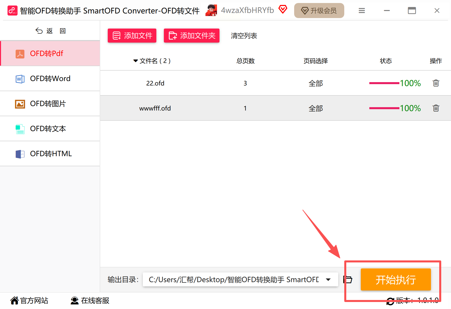Switch to OFD转文本 conversion mode
The height and width of the screenshot is (309, 451).
tap(50, 128)
